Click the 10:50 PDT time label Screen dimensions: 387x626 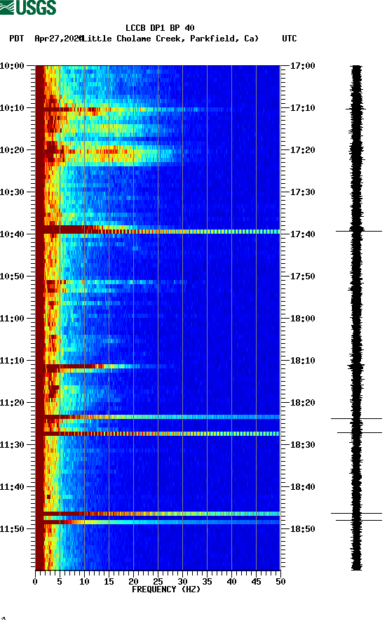point(12,277)
